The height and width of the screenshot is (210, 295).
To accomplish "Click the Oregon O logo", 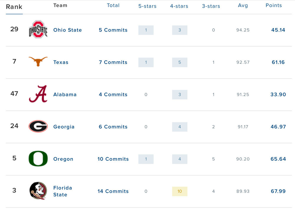I will tap(38, 158).
